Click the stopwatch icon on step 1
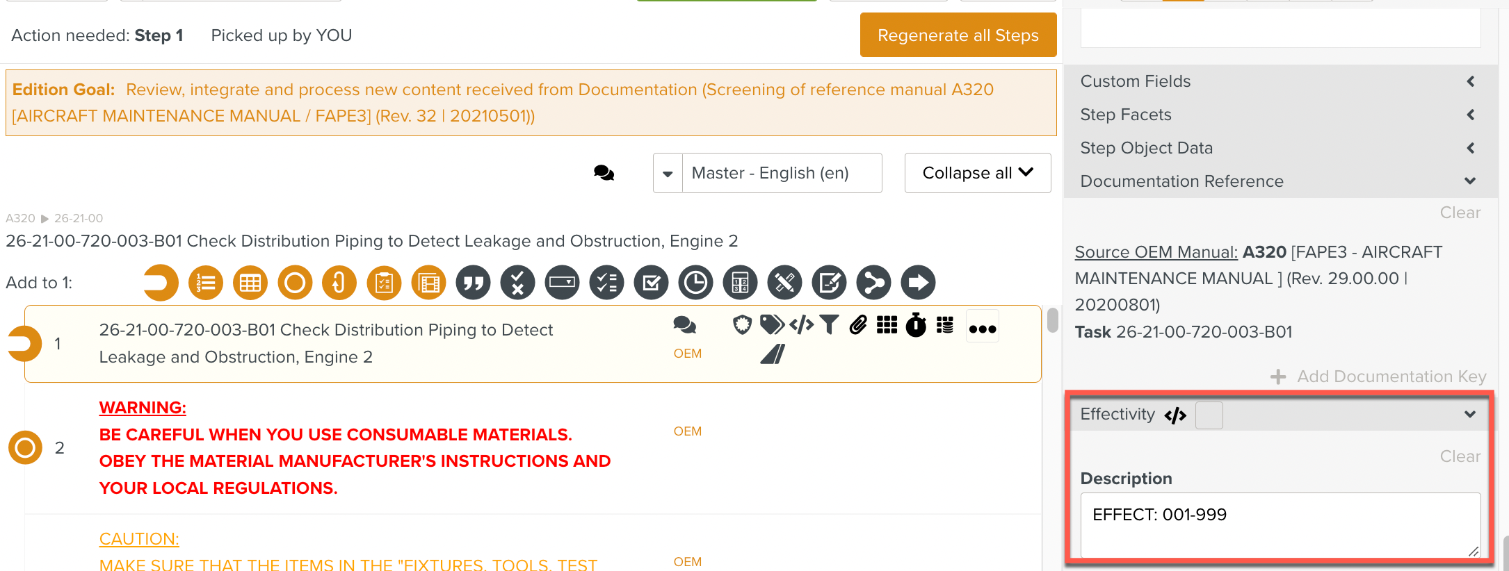1509x571 pixels. click(x=916, y=324)
